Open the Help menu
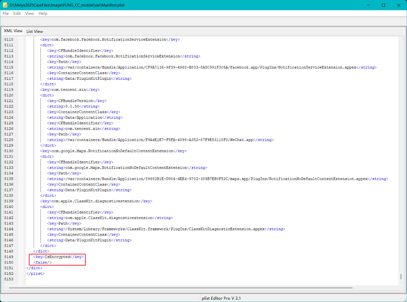 [43, 13]
